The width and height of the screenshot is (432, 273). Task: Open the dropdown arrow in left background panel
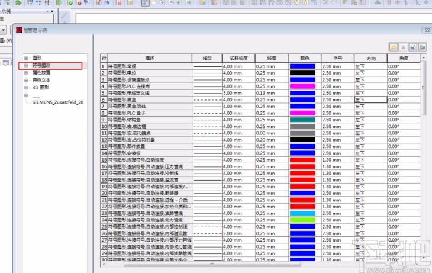[x=3, y=30]
